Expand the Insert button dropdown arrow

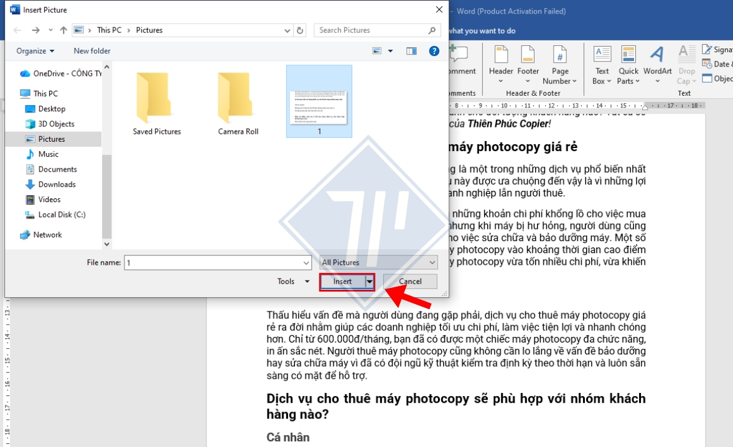tap(370, 282)
